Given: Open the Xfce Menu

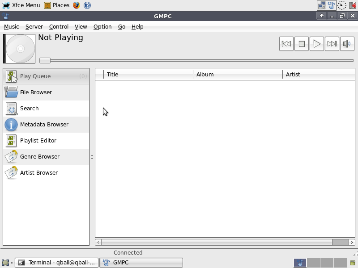Looking at the screenshot, I should pos(21,5).
